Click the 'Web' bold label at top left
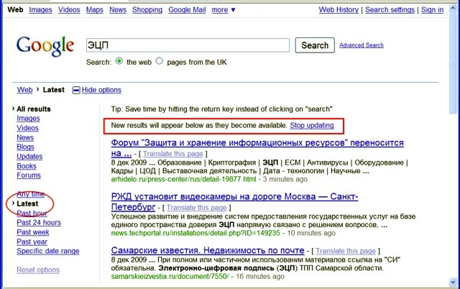The width and height of the screenshot is (460, 289). click(x=15, y=9)
